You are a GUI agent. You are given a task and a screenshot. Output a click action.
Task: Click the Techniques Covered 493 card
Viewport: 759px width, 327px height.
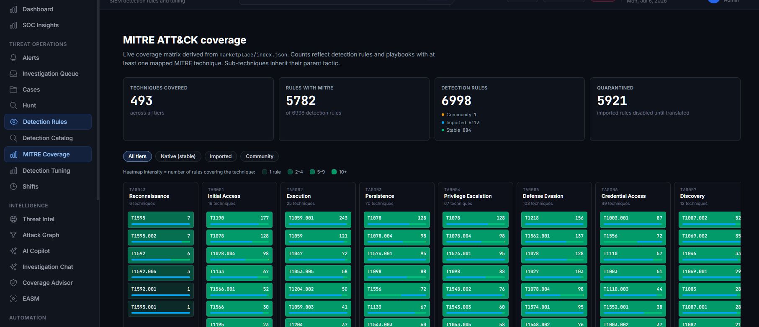tap(198, 109)
